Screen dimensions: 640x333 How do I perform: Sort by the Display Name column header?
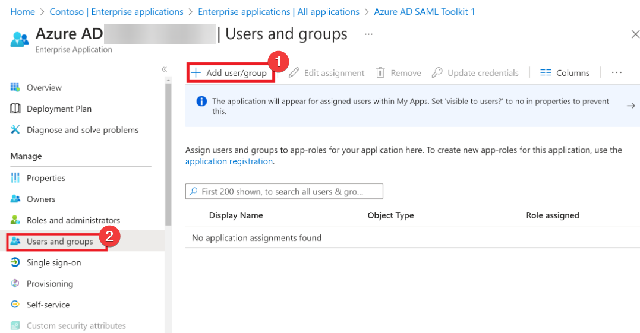coord(236,215)
